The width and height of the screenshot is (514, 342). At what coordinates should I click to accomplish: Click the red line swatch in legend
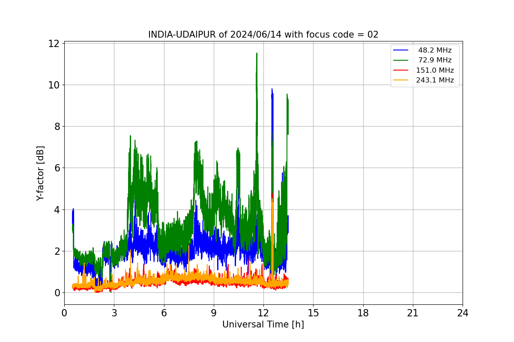(401, 71)
